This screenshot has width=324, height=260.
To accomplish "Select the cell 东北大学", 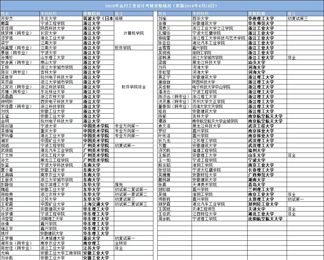I will (61, 18).
